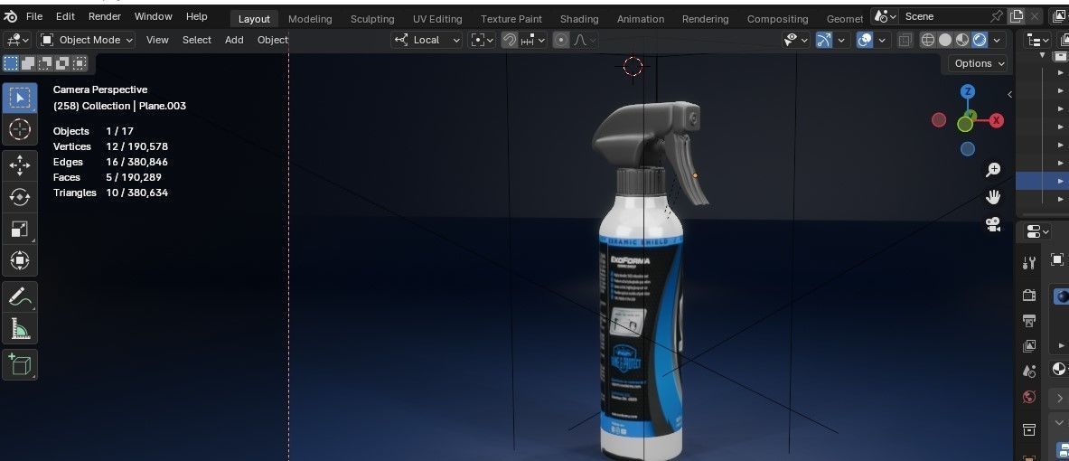Screen dimensions: 1069x461
Task: Click the red X axis on gizmo
Action: click(997, 121)
